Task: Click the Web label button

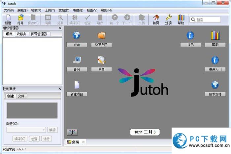Action: pyautogui.click(x=77, y=45)
